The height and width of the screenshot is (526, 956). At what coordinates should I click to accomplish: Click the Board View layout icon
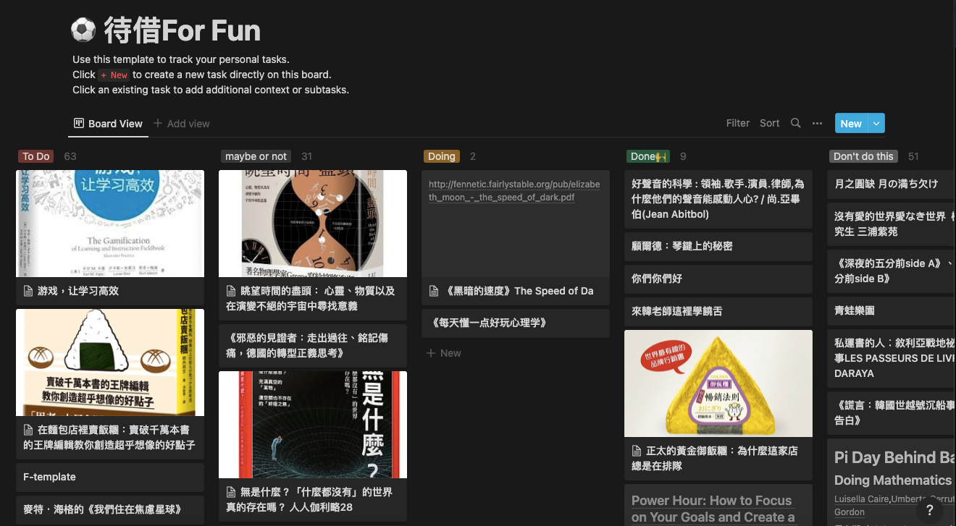[x=79, y=124]
